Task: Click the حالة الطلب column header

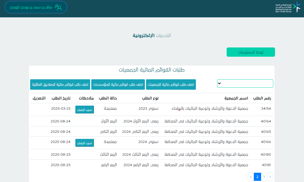Action: coord(108,98)
